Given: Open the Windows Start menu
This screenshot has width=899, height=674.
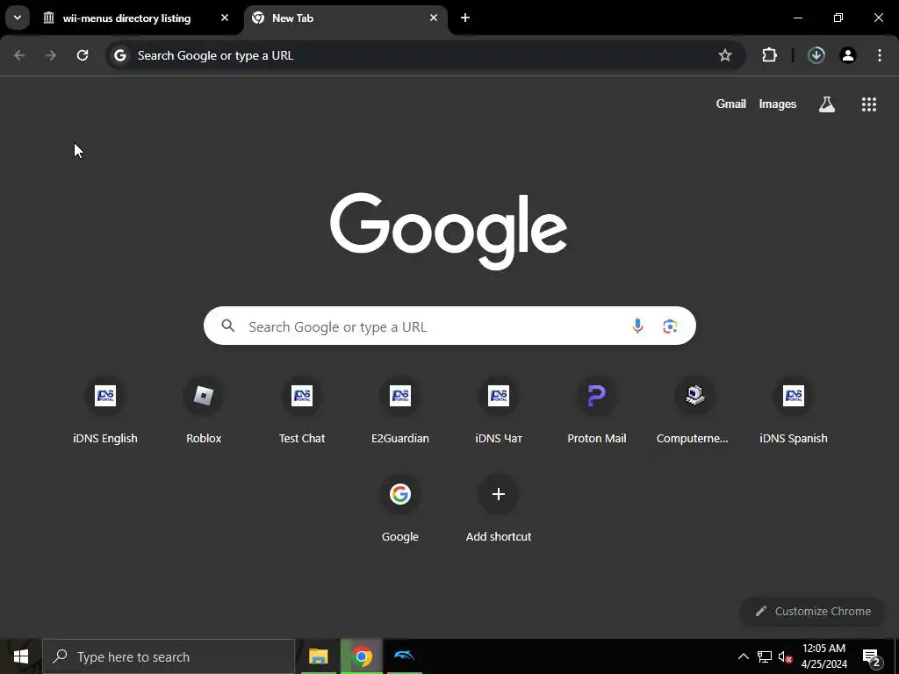Looking at the screenshot, I should pos(21,656).
